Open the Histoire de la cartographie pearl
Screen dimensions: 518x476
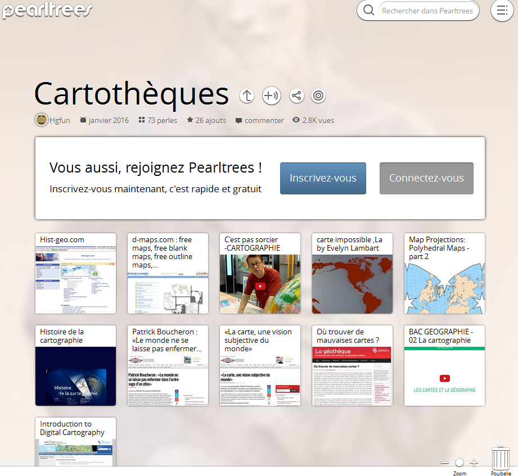click(76, 365)
